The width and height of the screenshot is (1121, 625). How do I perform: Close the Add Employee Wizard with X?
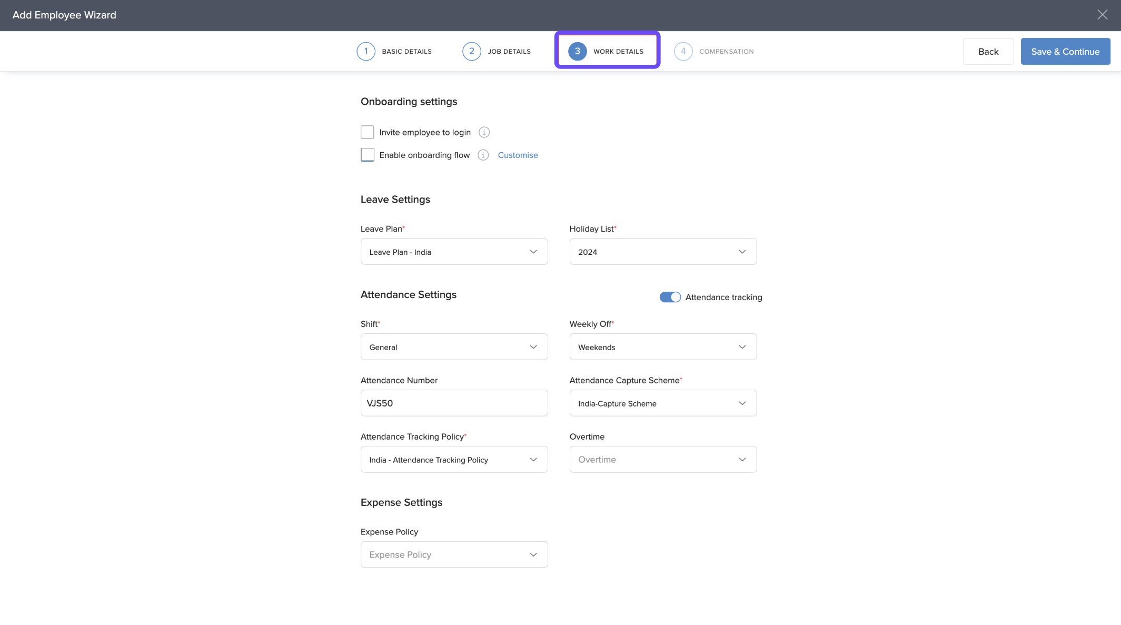(x=1102, y=15)
